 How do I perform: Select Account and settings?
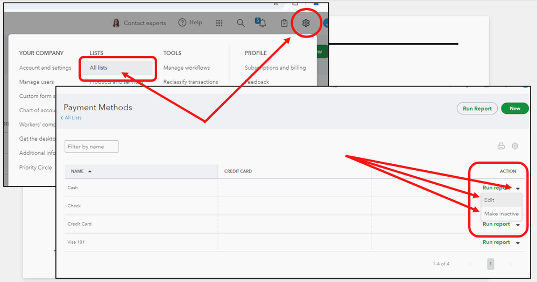coord(45,68)
